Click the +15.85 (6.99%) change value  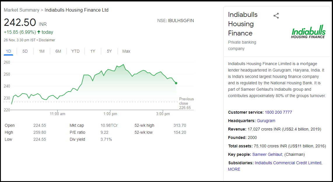[20, 32]
